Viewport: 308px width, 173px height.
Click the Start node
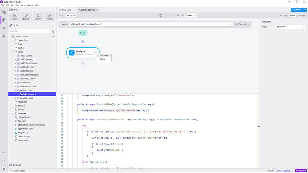click(83, 33)
